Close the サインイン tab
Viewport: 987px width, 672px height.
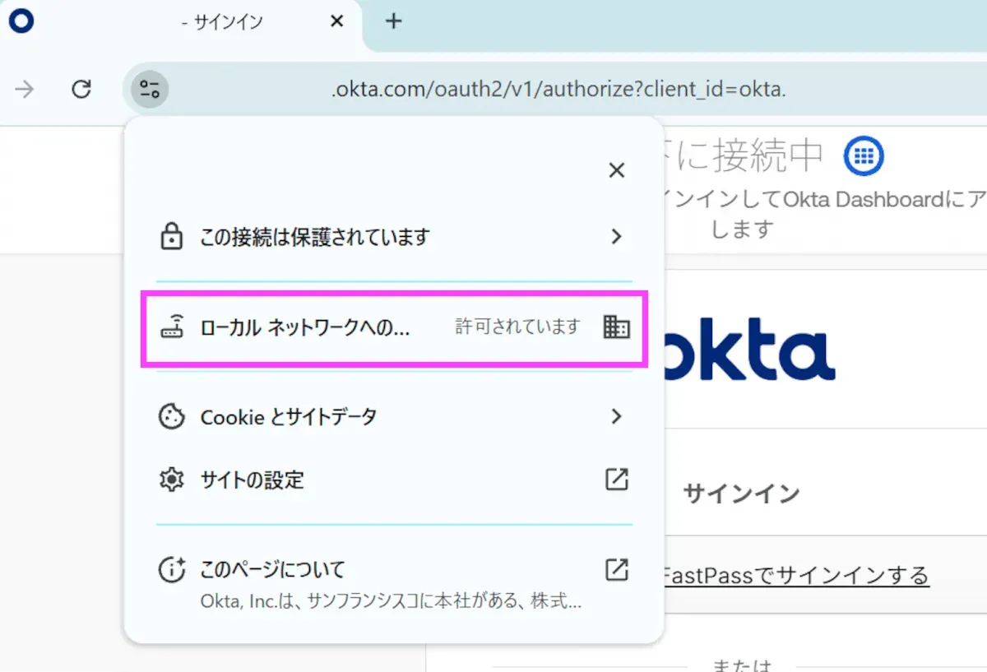tap(336, 22)
